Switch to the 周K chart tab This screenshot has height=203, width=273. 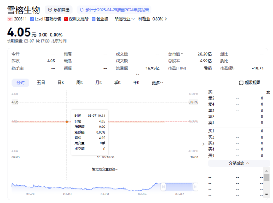[79, 83]
